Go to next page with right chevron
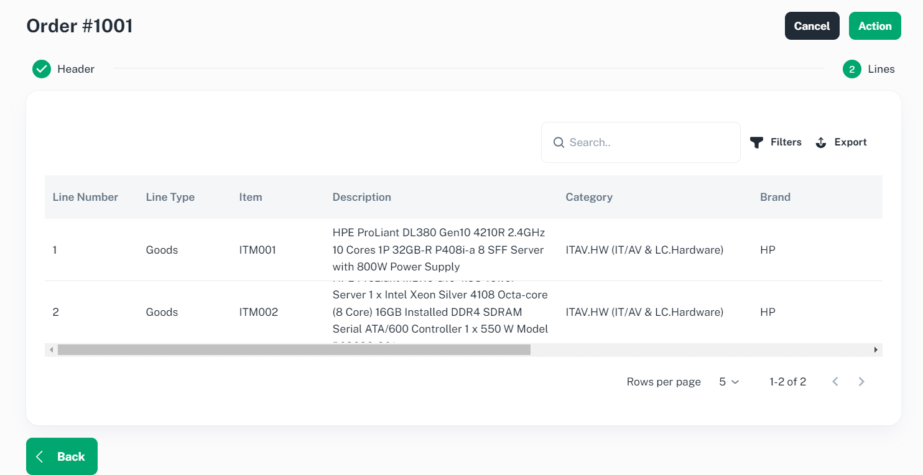This screenshot has width=923, height=475. tap(861, 382)
